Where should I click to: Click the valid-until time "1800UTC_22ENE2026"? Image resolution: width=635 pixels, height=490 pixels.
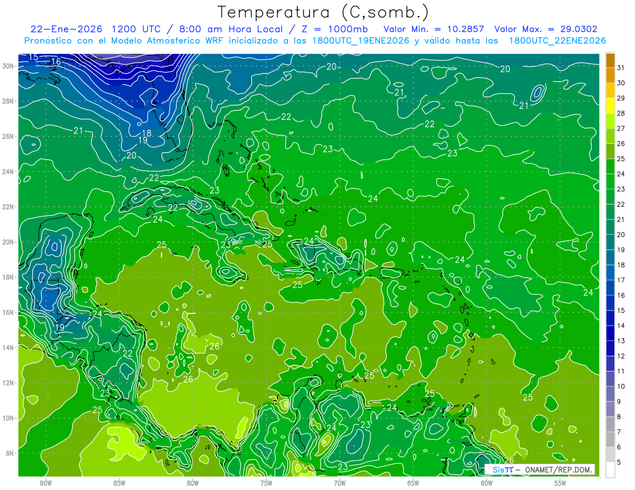[557, 40]
